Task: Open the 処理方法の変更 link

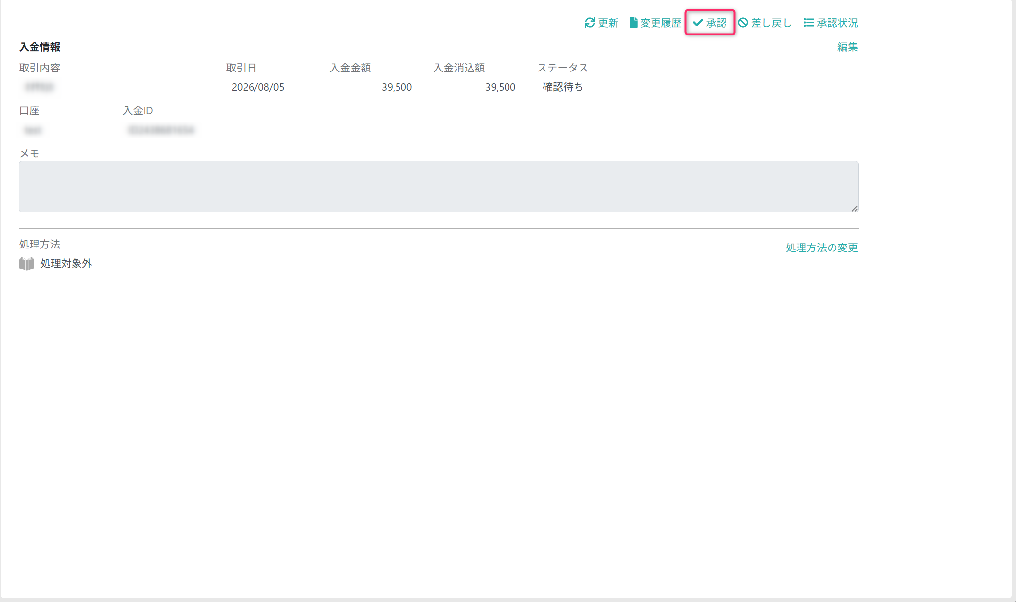Action: point(822,248)
